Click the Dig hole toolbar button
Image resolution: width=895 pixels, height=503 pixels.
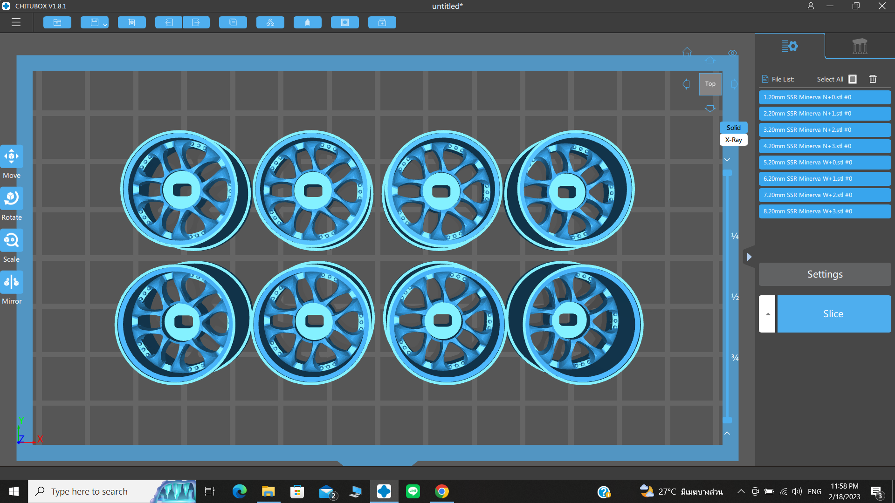pyautogui.click(x=345, y=22)
